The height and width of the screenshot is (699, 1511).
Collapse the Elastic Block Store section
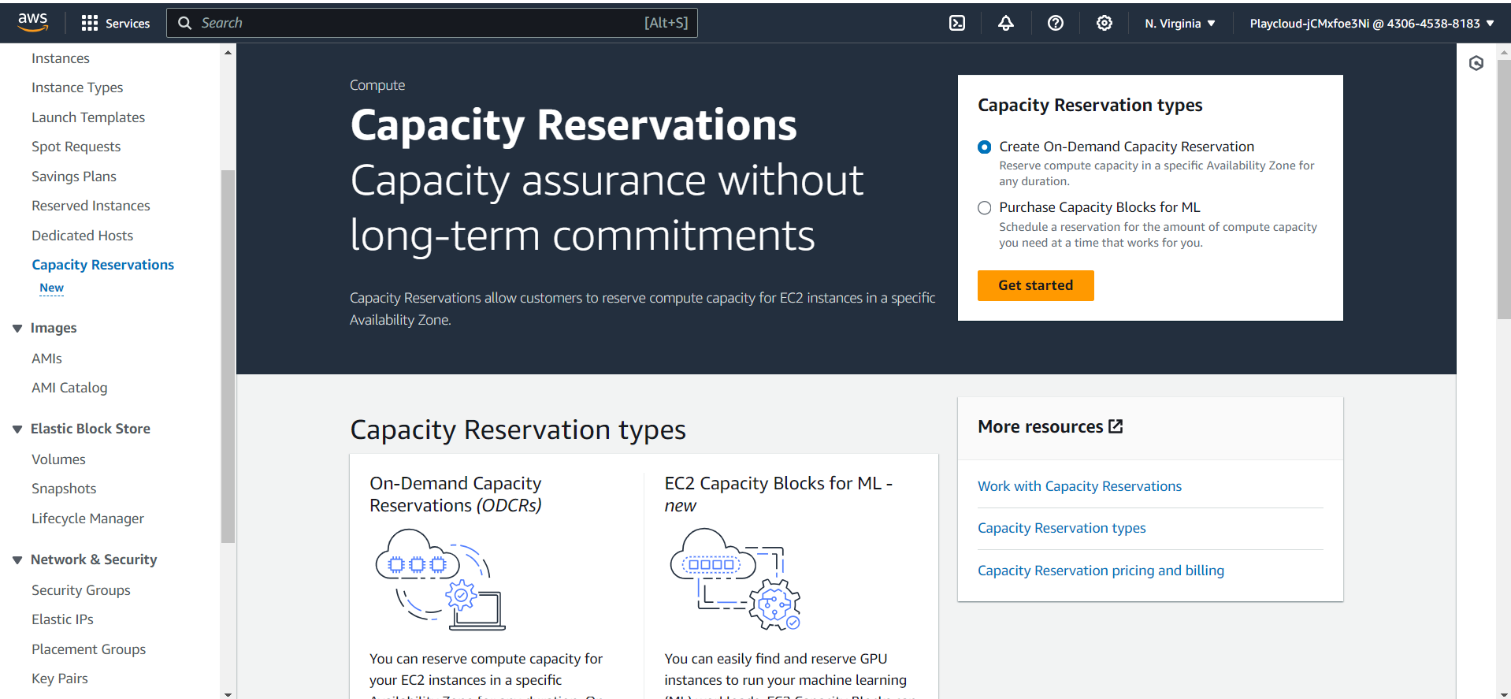click(x=17, y=429)
